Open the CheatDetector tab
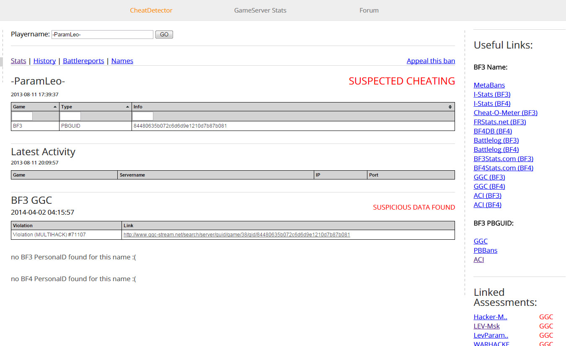This screenshot has height=346, width=566. 151,10
